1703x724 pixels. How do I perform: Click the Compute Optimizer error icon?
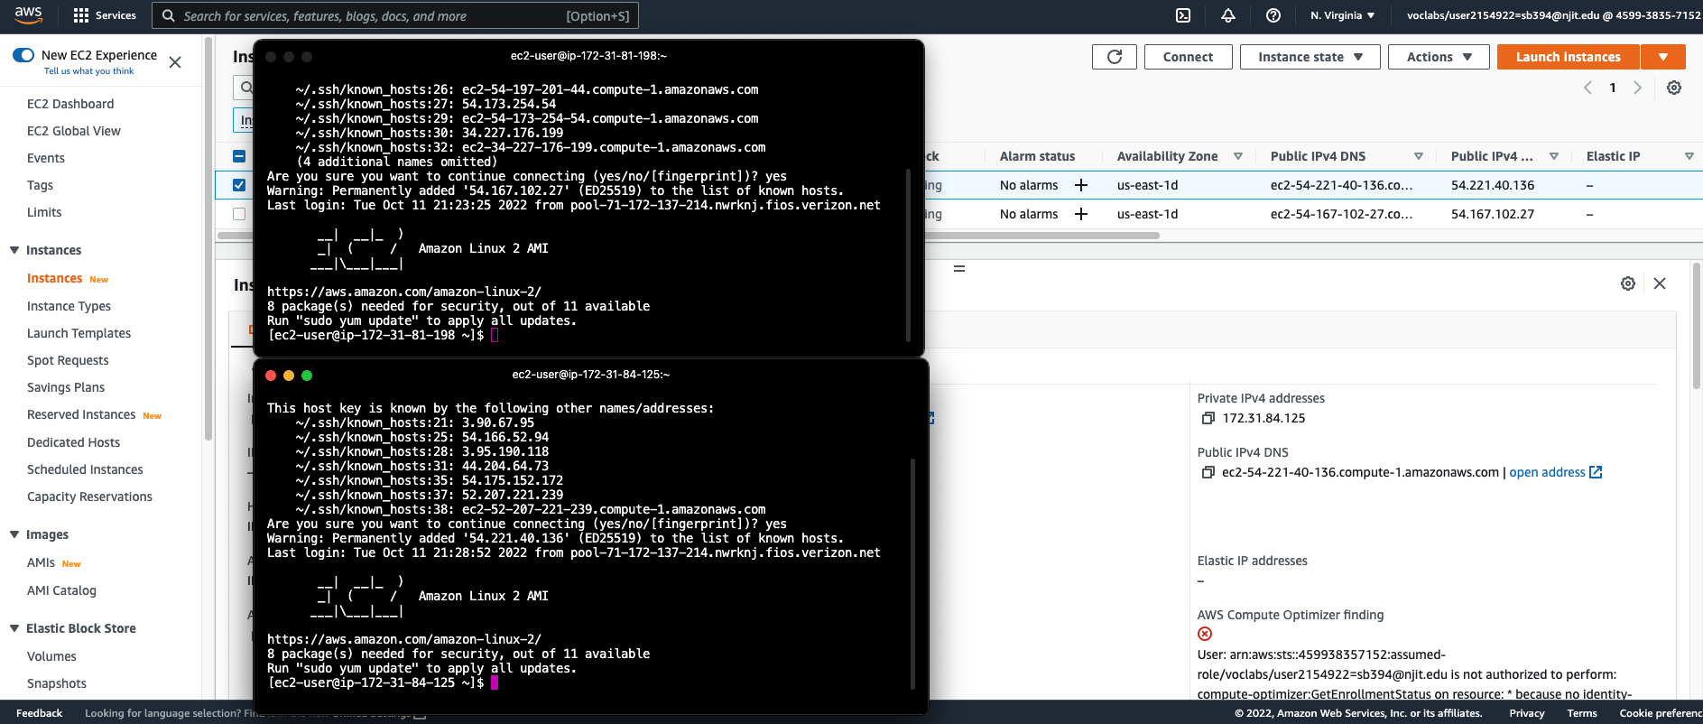1205,634
